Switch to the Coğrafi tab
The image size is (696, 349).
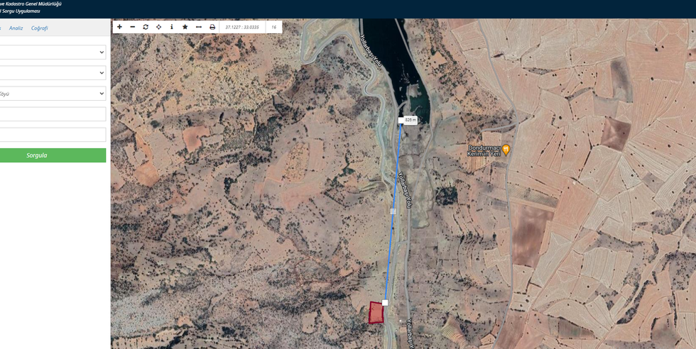point(40,28)
